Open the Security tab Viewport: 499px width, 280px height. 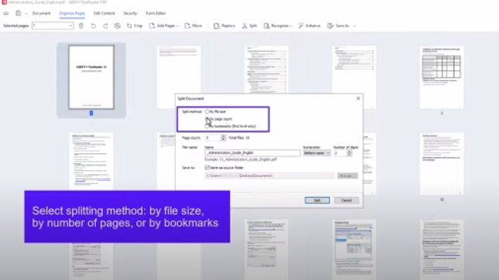[x=130, y=13]
